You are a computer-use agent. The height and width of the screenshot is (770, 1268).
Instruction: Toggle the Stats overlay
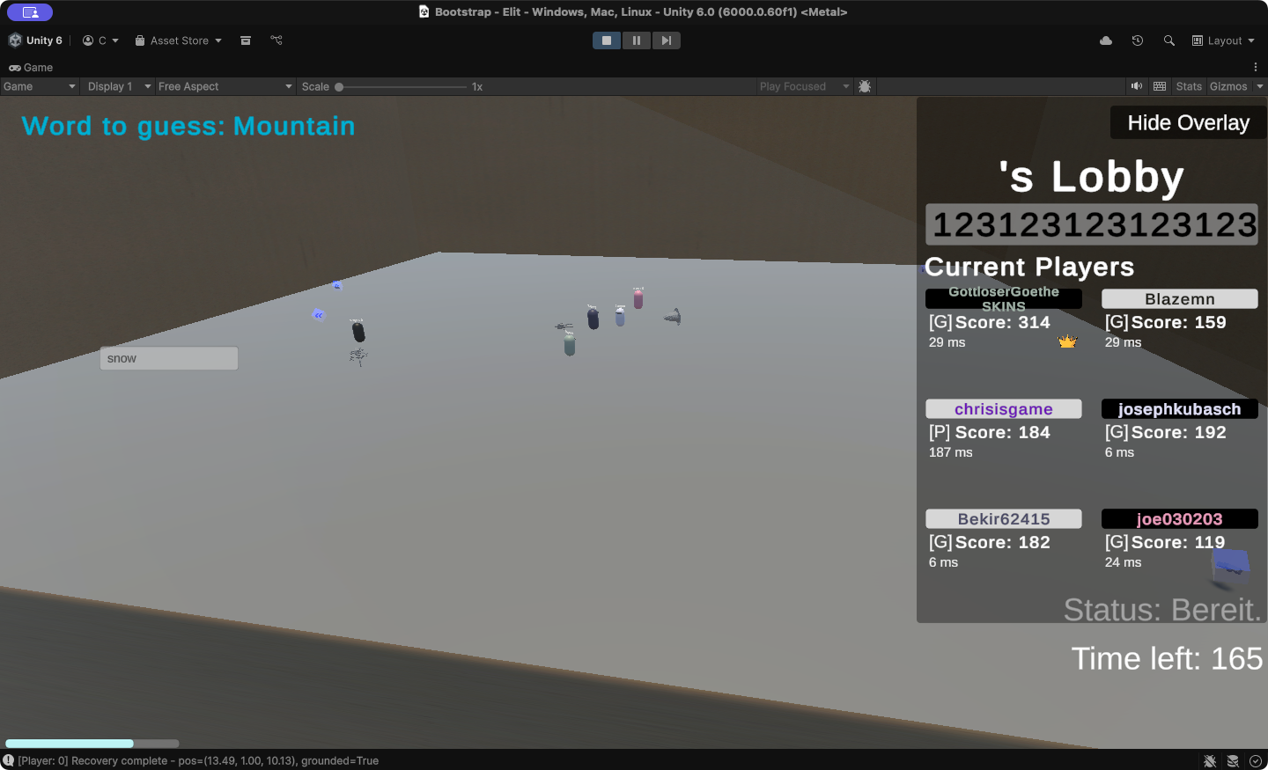pyautogui.click(x=1189, y=86)
